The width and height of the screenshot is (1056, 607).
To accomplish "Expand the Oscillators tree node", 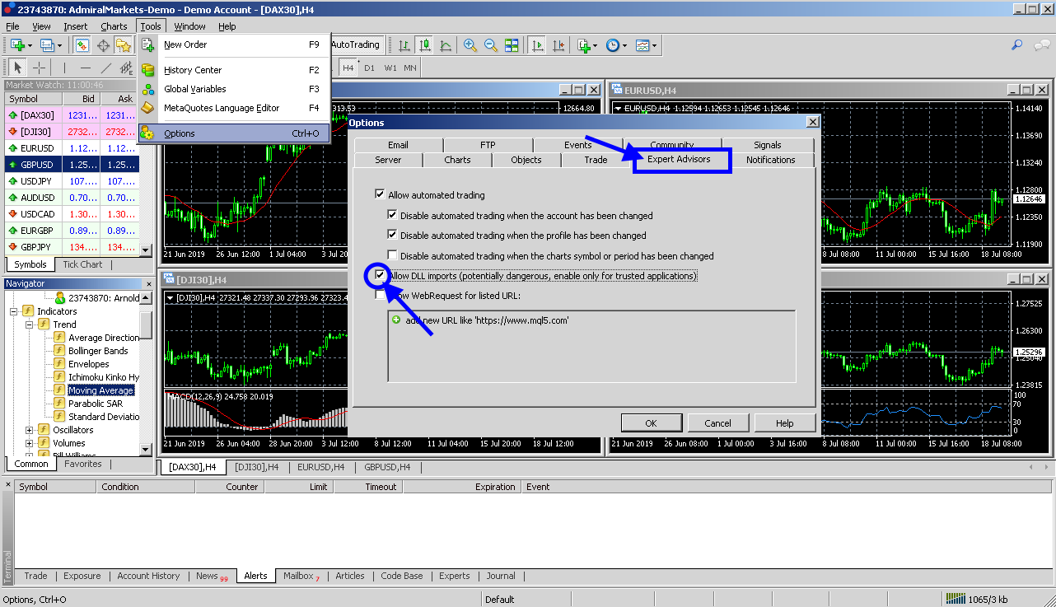I will (30, 430).
